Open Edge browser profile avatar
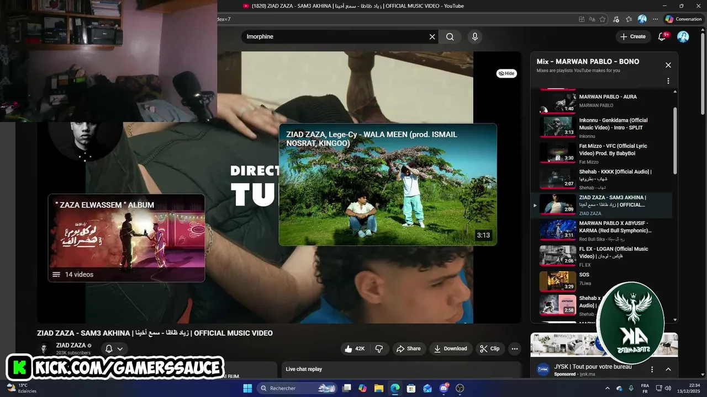Screen dimensions: 707x397 pyautogui.click(x=642, y=19)
